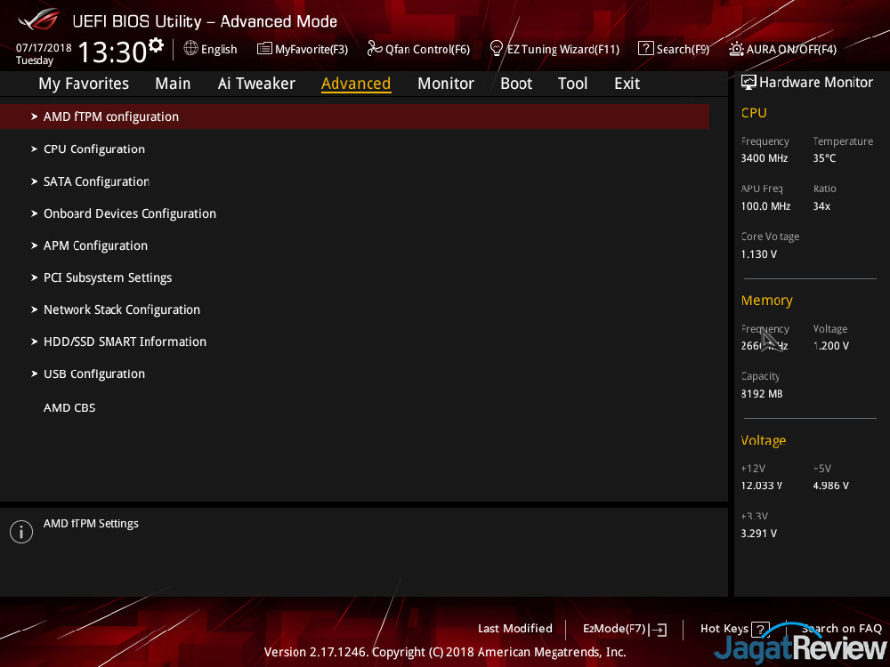Change language via English label

[x=219, y=49]
